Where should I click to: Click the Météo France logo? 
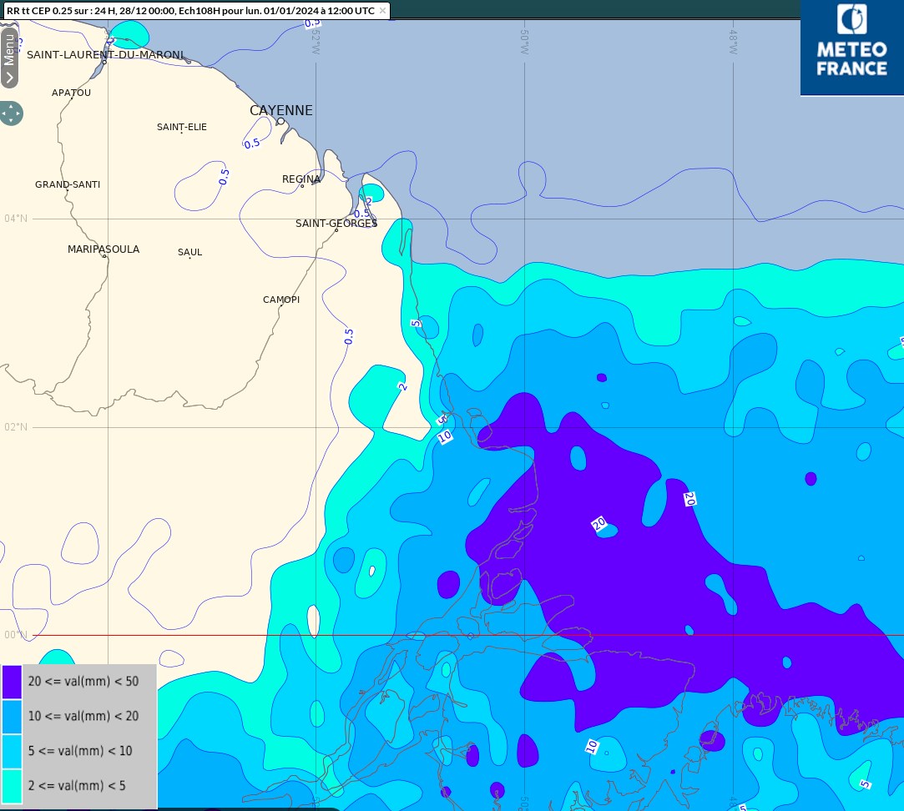[851, 48]
